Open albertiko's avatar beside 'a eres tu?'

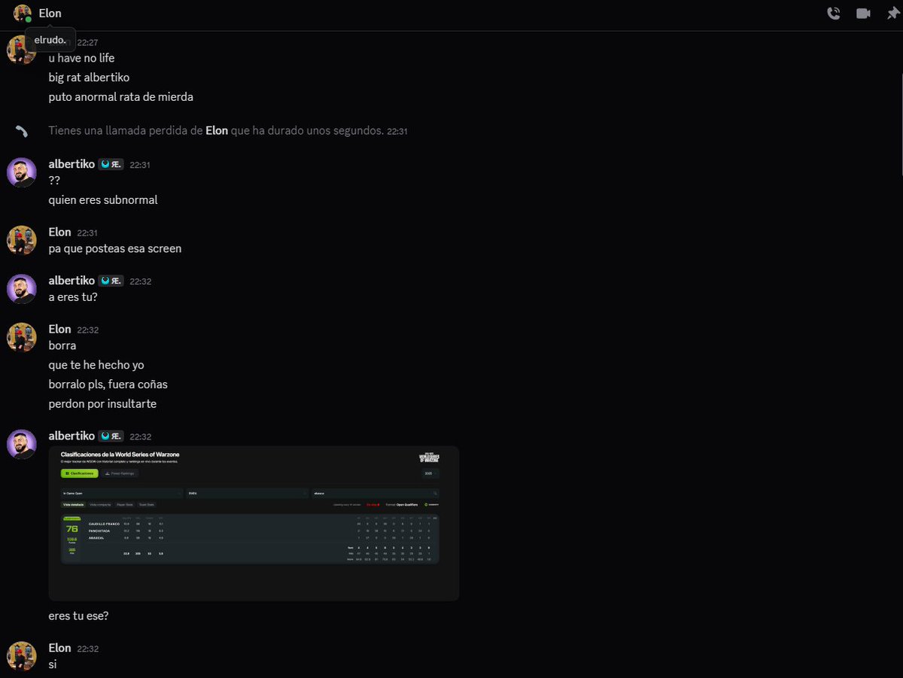pos(22,289)
